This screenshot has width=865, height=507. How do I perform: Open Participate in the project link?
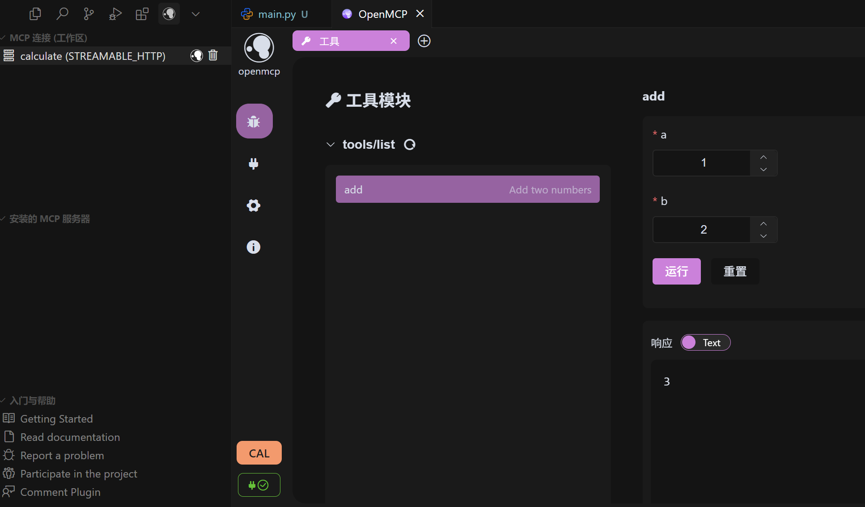coord(79,473)
